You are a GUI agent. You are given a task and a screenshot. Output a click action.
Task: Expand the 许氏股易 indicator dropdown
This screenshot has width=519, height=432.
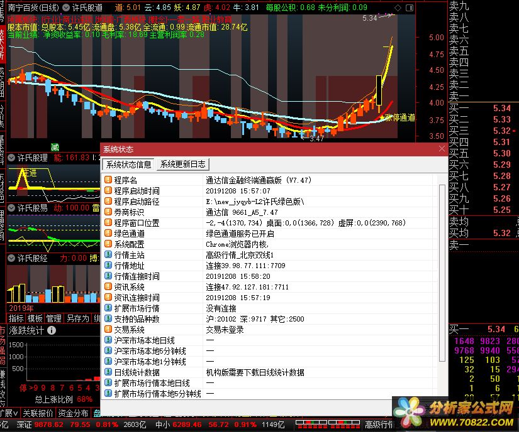click(11, 208)
